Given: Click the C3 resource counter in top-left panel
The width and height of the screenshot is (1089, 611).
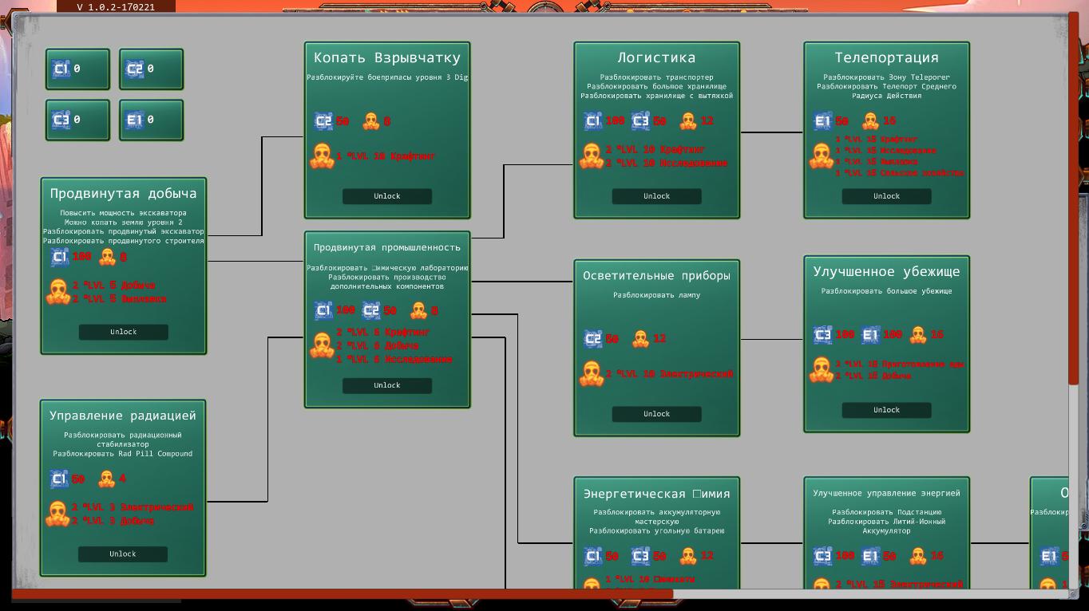Looking at the screenshot, I should [x=77, y=120].
